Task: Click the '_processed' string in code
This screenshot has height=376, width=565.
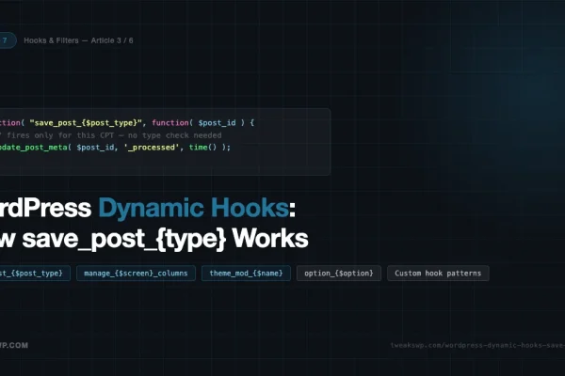Action: click(152, 148)
